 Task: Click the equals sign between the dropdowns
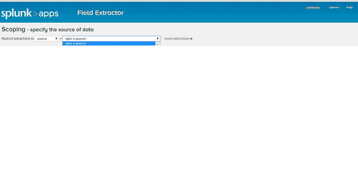coord(61,39)
